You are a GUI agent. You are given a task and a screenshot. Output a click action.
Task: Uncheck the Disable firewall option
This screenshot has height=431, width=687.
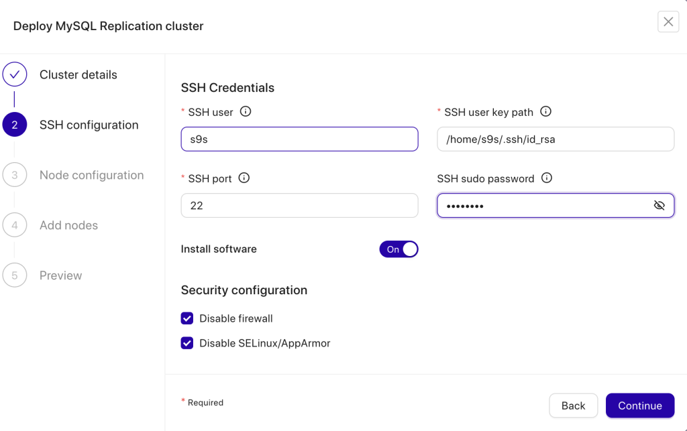(x=187, y=318)
